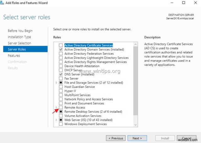Viewport: 201px width, 143px height.
Task: Click the Previous button
Action: pyautogui.click(x=116, y=138)
